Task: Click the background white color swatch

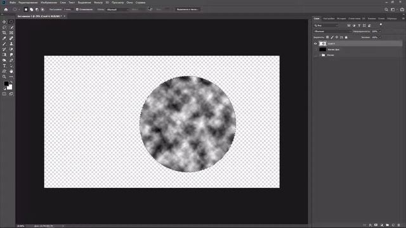Action: (x=10, y=87)
